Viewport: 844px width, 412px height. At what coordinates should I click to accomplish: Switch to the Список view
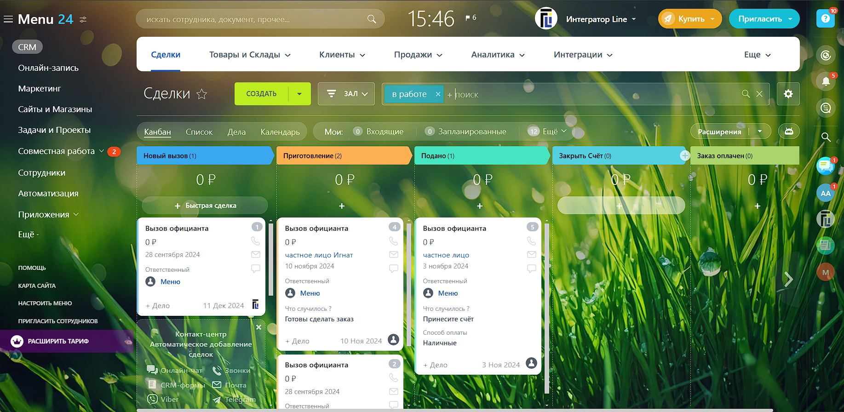(199, 132)
